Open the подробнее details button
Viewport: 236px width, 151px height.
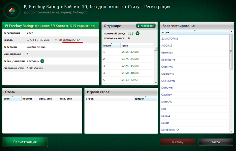(146, 26)
